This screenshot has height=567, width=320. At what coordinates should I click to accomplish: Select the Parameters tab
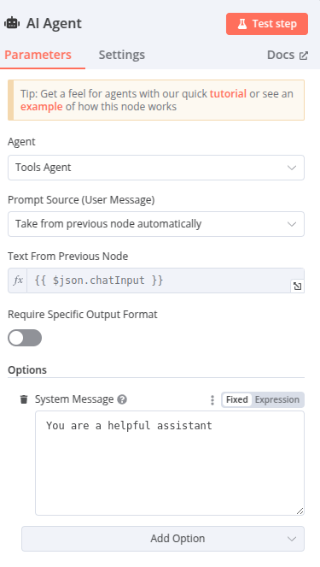(38, 55)
